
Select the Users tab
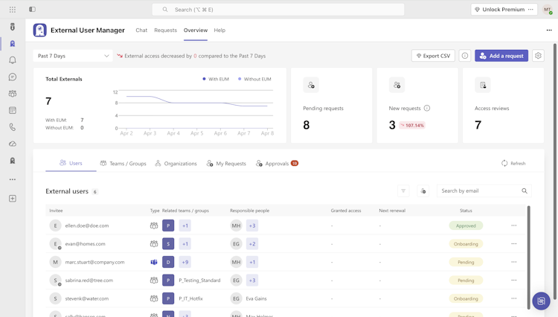click(x=71, y=163)
